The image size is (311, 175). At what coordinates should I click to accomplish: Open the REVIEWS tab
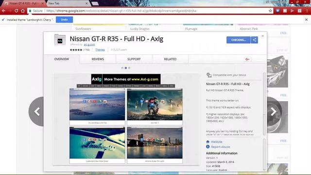point(98,59)
